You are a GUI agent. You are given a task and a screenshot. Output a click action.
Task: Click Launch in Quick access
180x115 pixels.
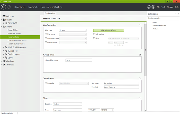(154, 22)
